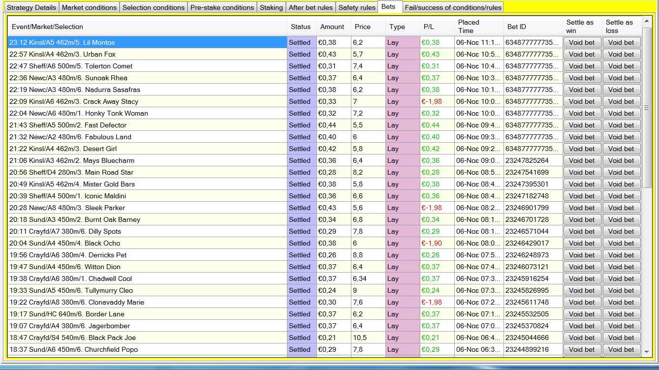
Task: Click Settle as loss for Fast Defector
Action: click(x=622, y=125)
